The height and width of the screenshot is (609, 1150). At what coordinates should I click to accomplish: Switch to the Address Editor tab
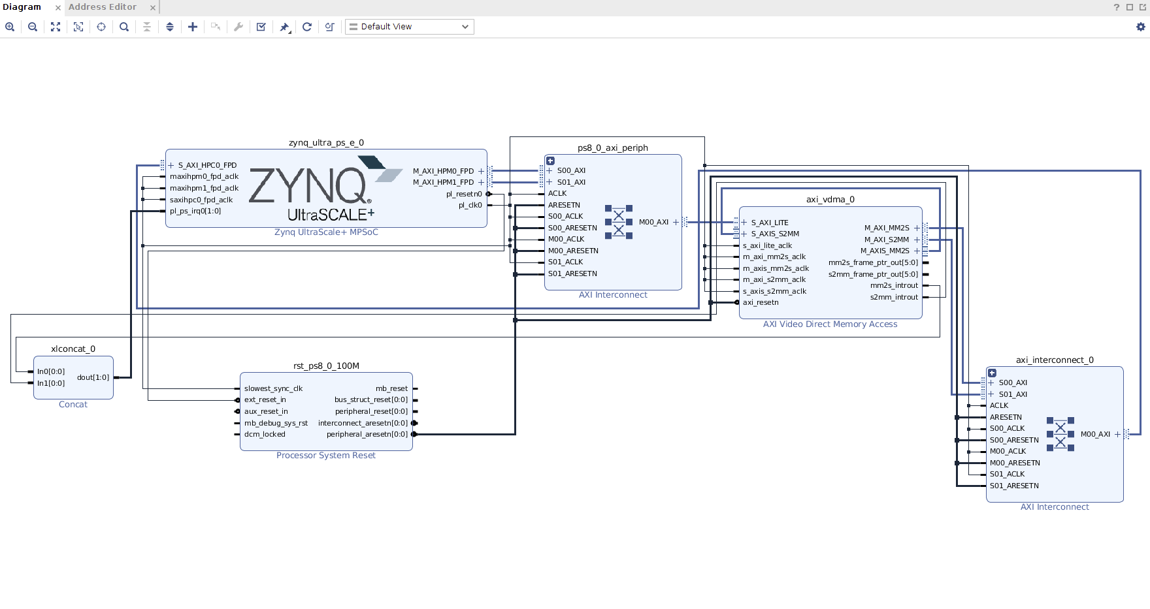103,7
